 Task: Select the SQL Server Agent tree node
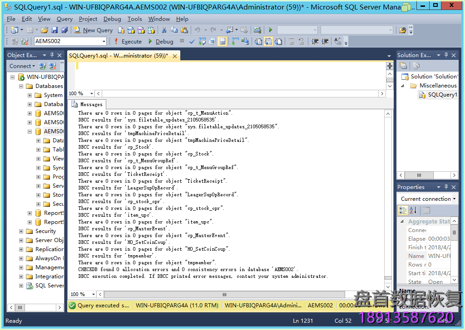(x=49, y=286)
